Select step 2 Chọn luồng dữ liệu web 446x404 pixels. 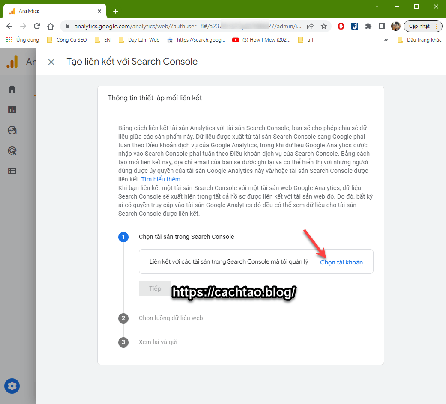(171, 318)
